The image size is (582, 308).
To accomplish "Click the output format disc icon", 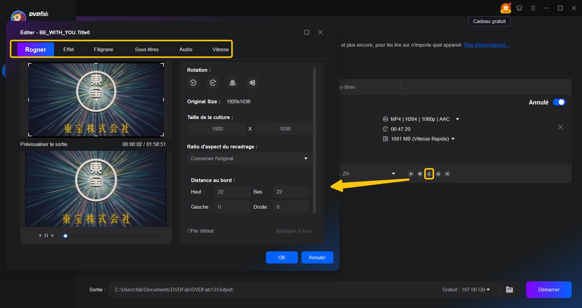I will 385,119.
